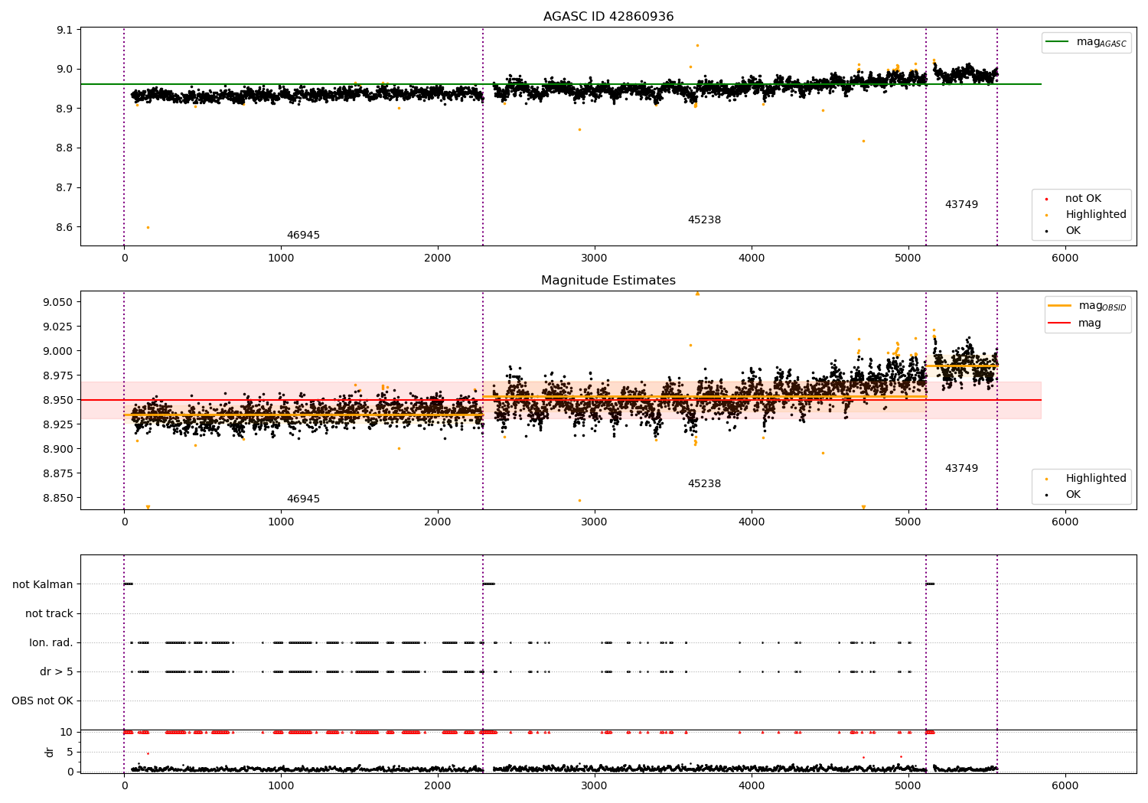Click the '43749' label in the AGASC ID plot
1148x803 pixels.
[x=961, y=205]
